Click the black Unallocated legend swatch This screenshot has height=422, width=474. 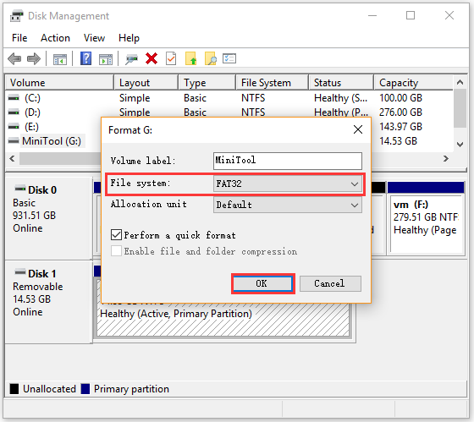point(14,389)
